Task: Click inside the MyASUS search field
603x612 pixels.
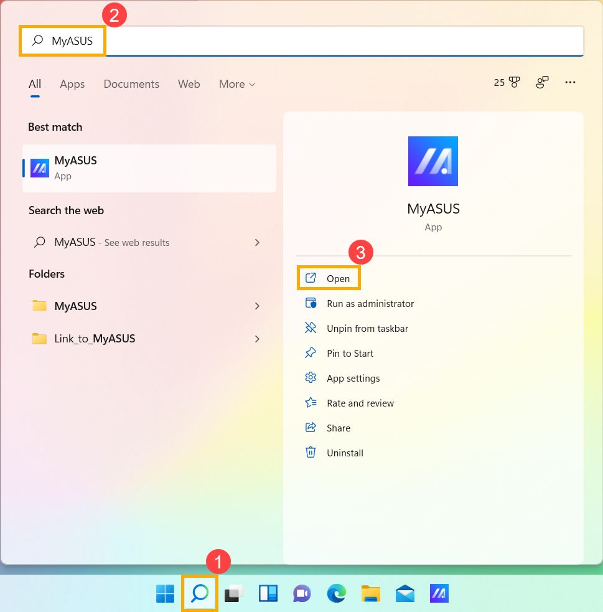Action: coord(302,41)
